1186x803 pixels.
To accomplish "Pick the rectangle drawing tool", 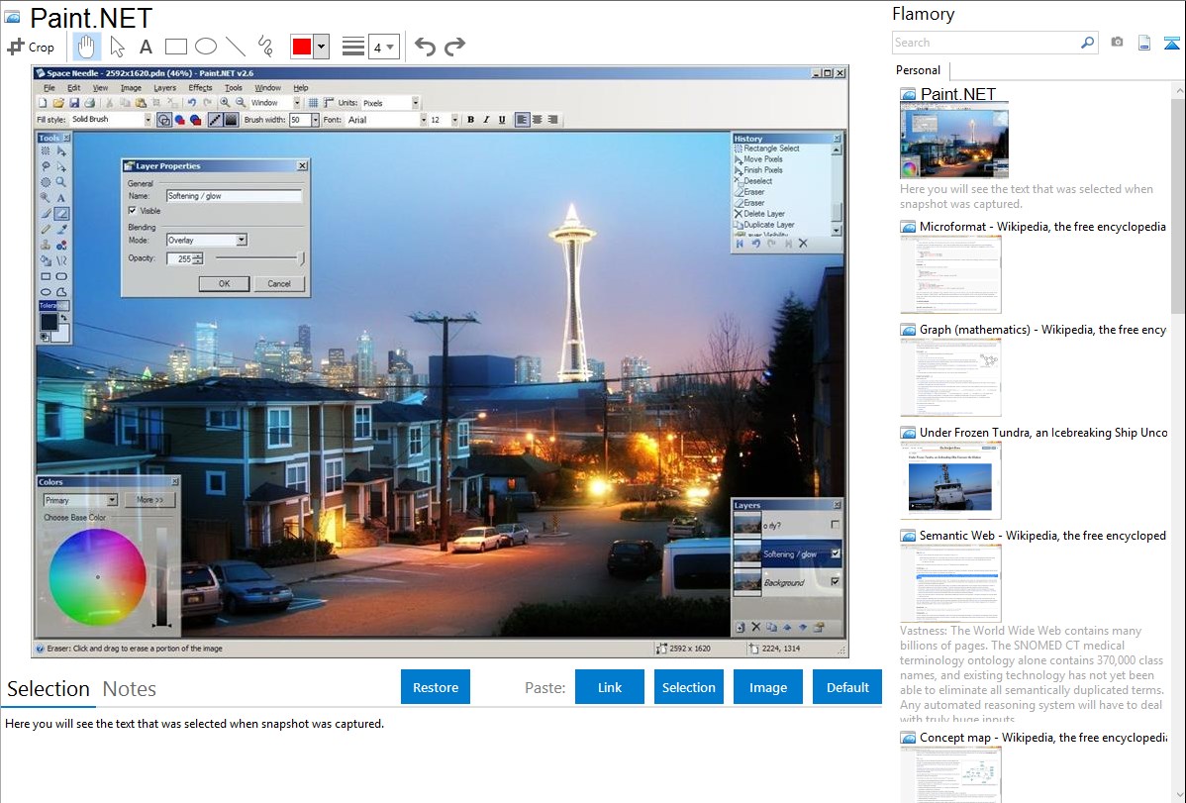I will pyautogui.click(x=175, y=47).
